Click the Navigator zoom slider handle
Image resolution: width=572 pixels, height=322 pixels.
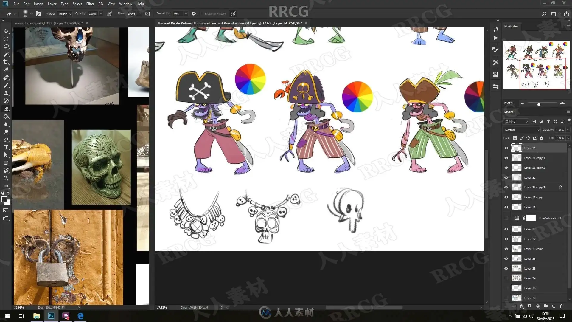(539, 104)
